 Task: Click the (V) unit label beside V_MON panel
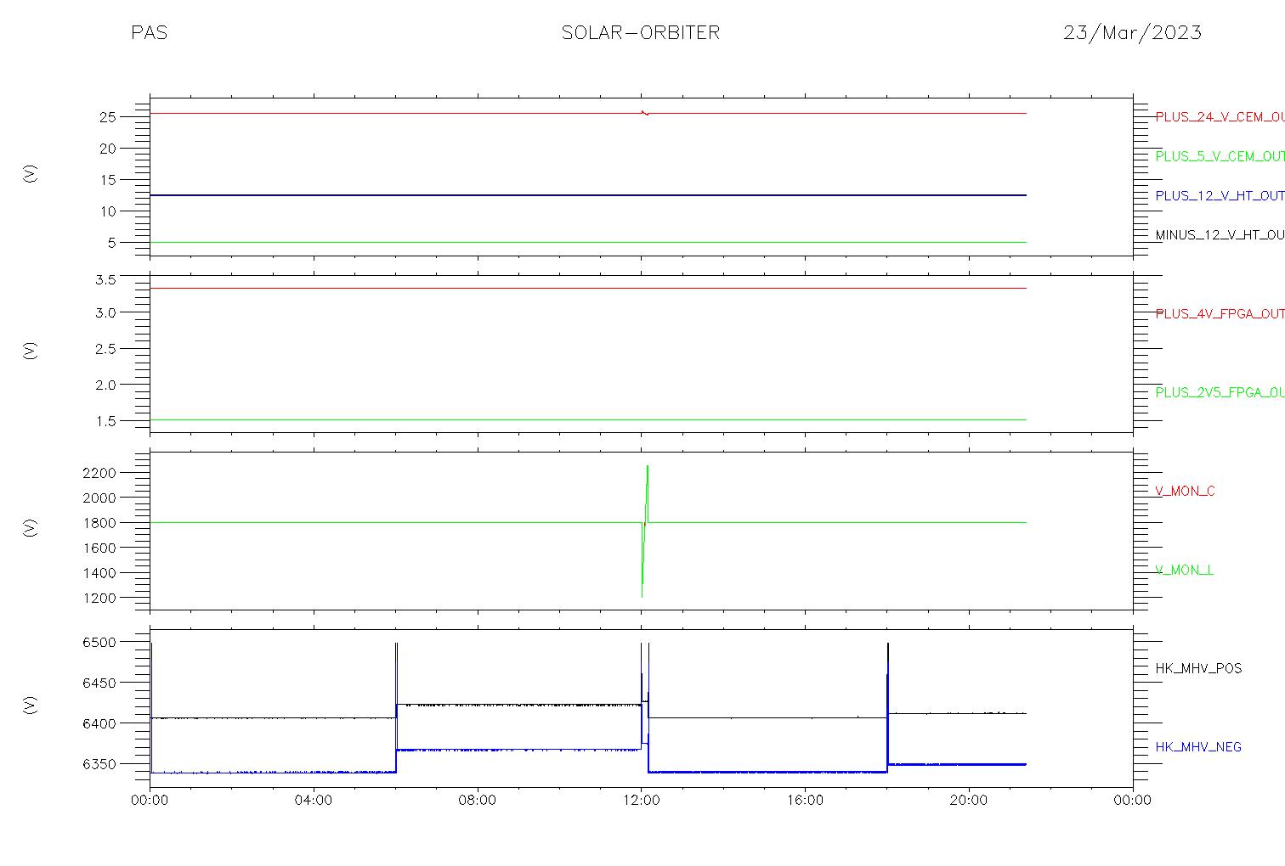pos(31,528)
